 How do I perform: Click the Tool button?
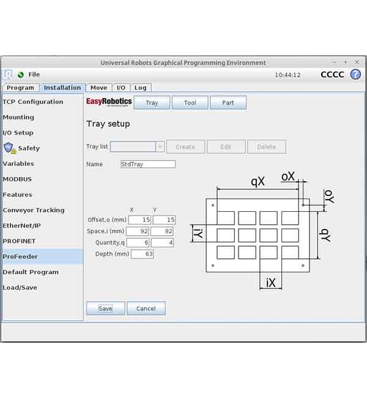(190, 102)
